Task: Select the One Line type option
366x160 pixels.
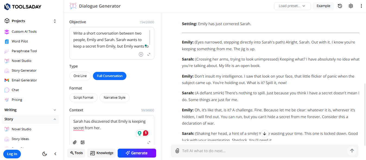Action: click(x=80, y=76)
